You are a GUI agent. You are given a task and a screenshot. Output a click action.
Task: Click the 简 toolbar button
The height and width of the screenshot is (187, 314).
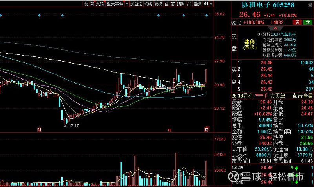[x=92, y=4]
